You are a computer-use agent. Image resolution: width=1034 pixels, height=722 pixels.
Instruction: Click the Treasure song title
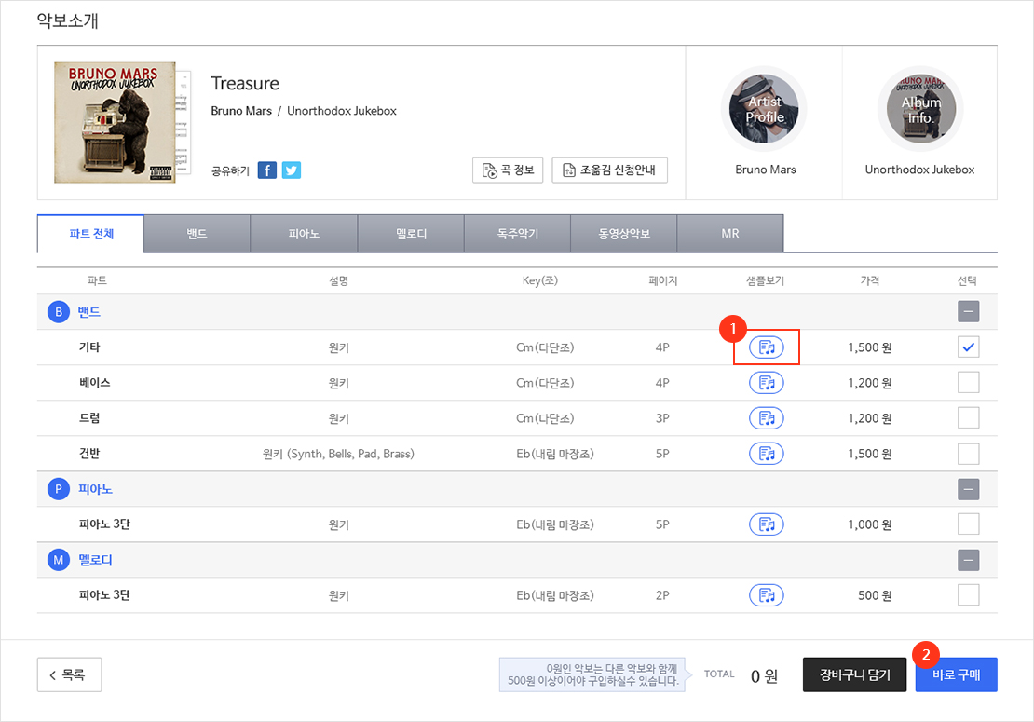(x=245, y=84)
